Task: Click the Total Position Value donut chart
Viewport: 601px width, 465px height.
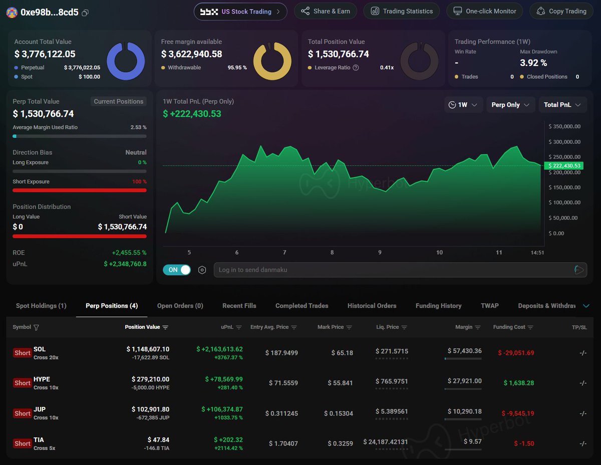Action: (419, 61)
